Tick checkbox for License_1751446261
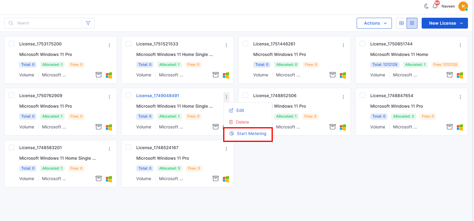Image resolution: width=474 pixels, height=221 pixels. (245, 44)
